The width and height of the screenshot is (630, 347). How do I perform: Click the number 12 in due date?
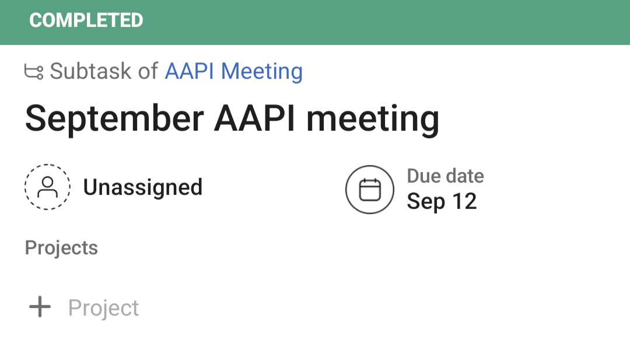464,201
